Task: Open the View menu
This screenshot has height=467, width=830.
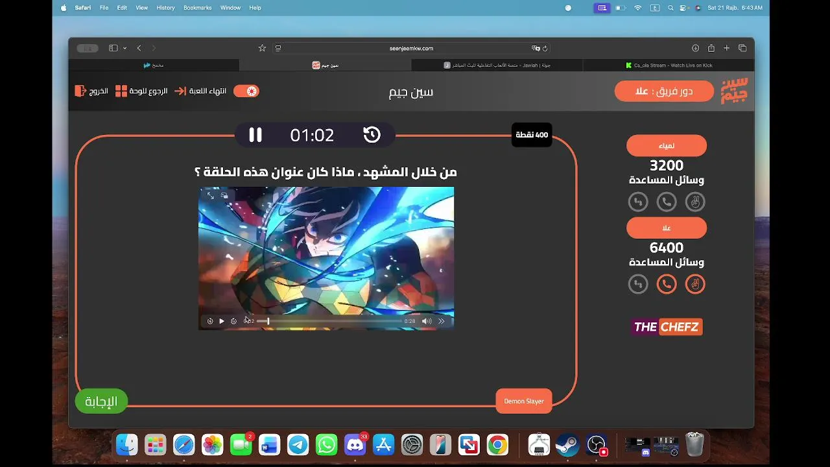Action: click(x=142, y=8)
